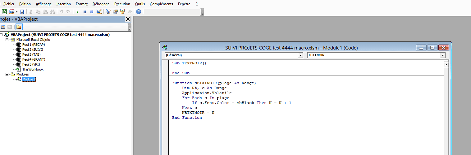This screenshot has width=471, height=155.
Task: Collapse the Modules folder node
Action: (7, 74)
